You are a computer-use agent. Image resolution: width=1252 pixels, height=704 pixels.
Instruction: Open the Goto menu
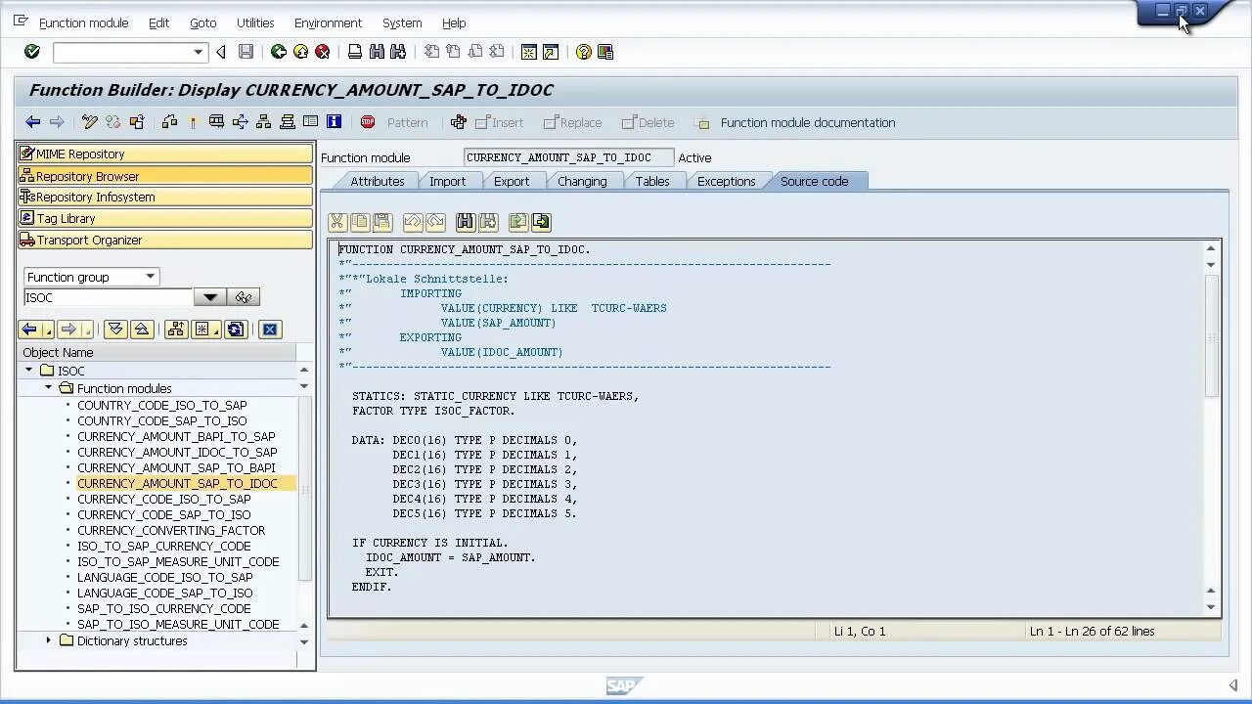[x=202, y=22]
